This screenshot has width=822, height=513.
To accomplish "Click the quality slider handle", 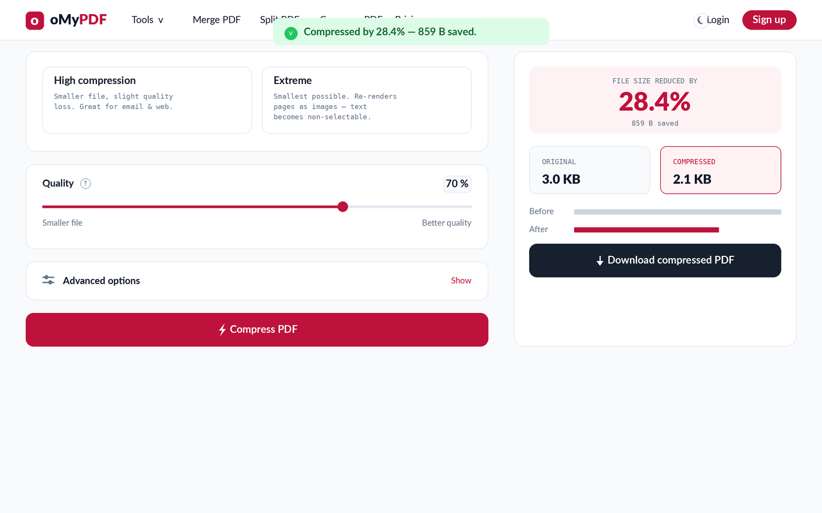I will coord(343,206).
